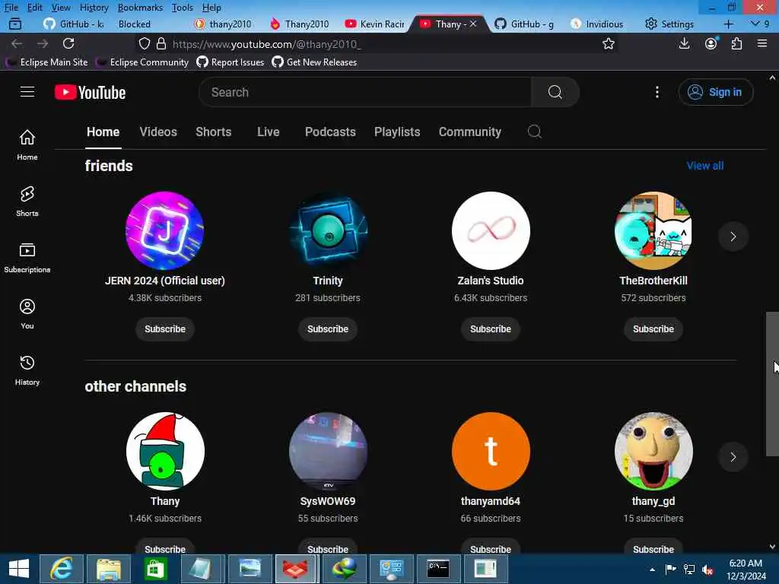Switch to the channel Podcasts tab
779x584 pixels.
coord(330,132)
